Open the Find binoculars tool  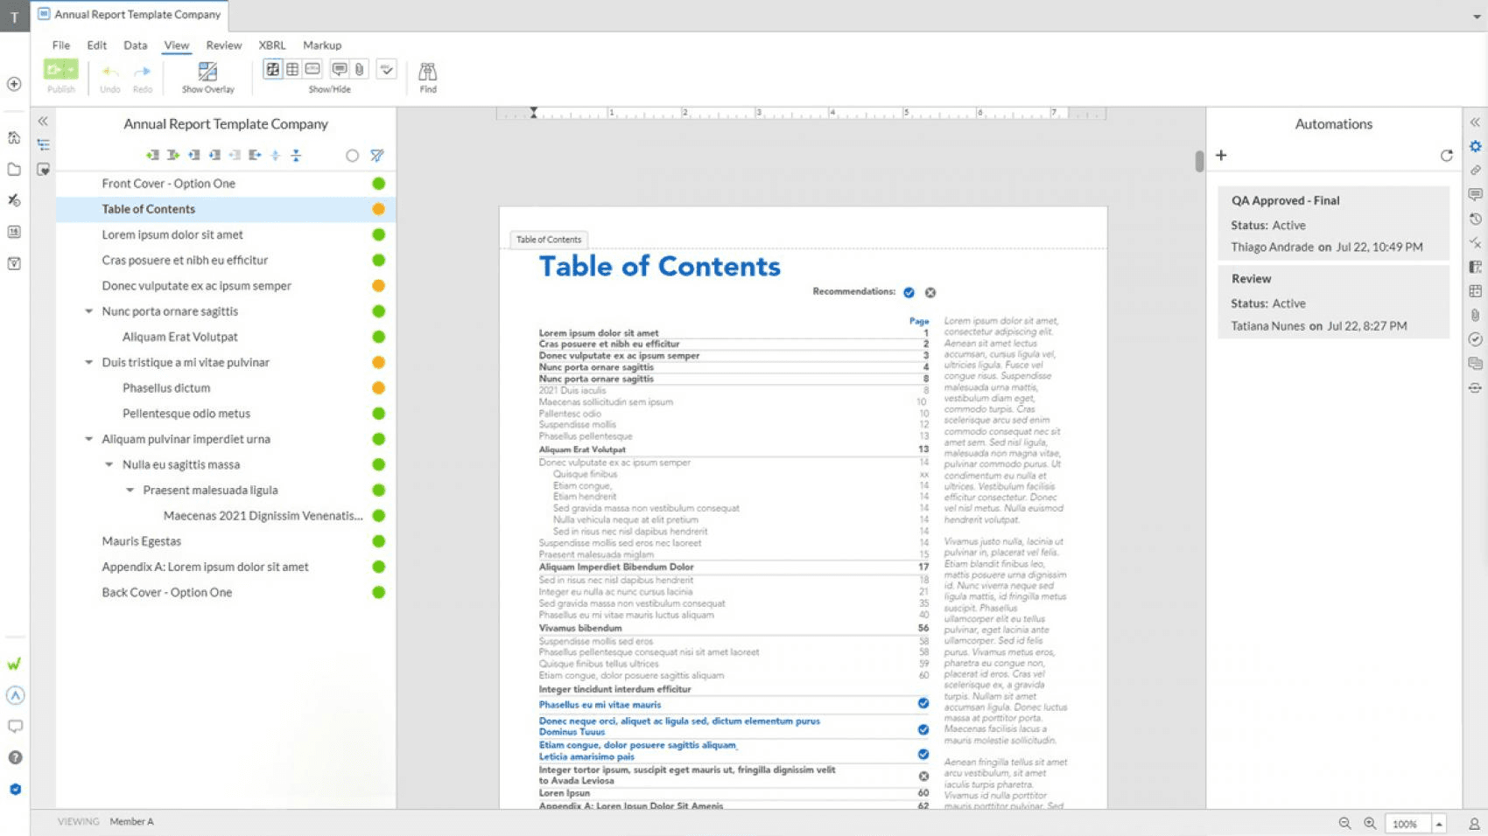[428, 72]
